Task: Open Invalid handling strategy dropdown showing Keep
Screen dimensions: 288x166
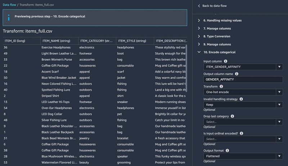Action: (243, 105)
